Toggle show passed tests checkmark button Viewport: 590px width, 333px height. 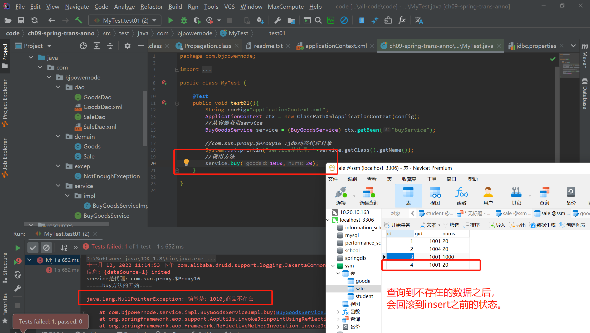(x=33, y=248)
